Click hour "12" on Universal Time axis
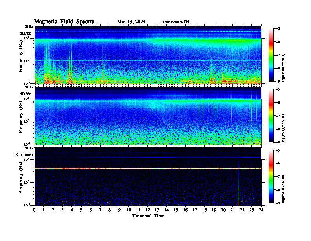311x241 pixels. pyautogui.click(x=148, y=210)
